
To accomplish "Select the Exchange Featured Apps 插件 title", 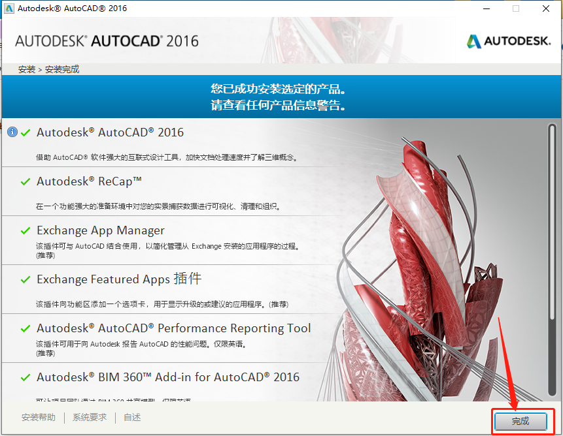I will (119, 279).
